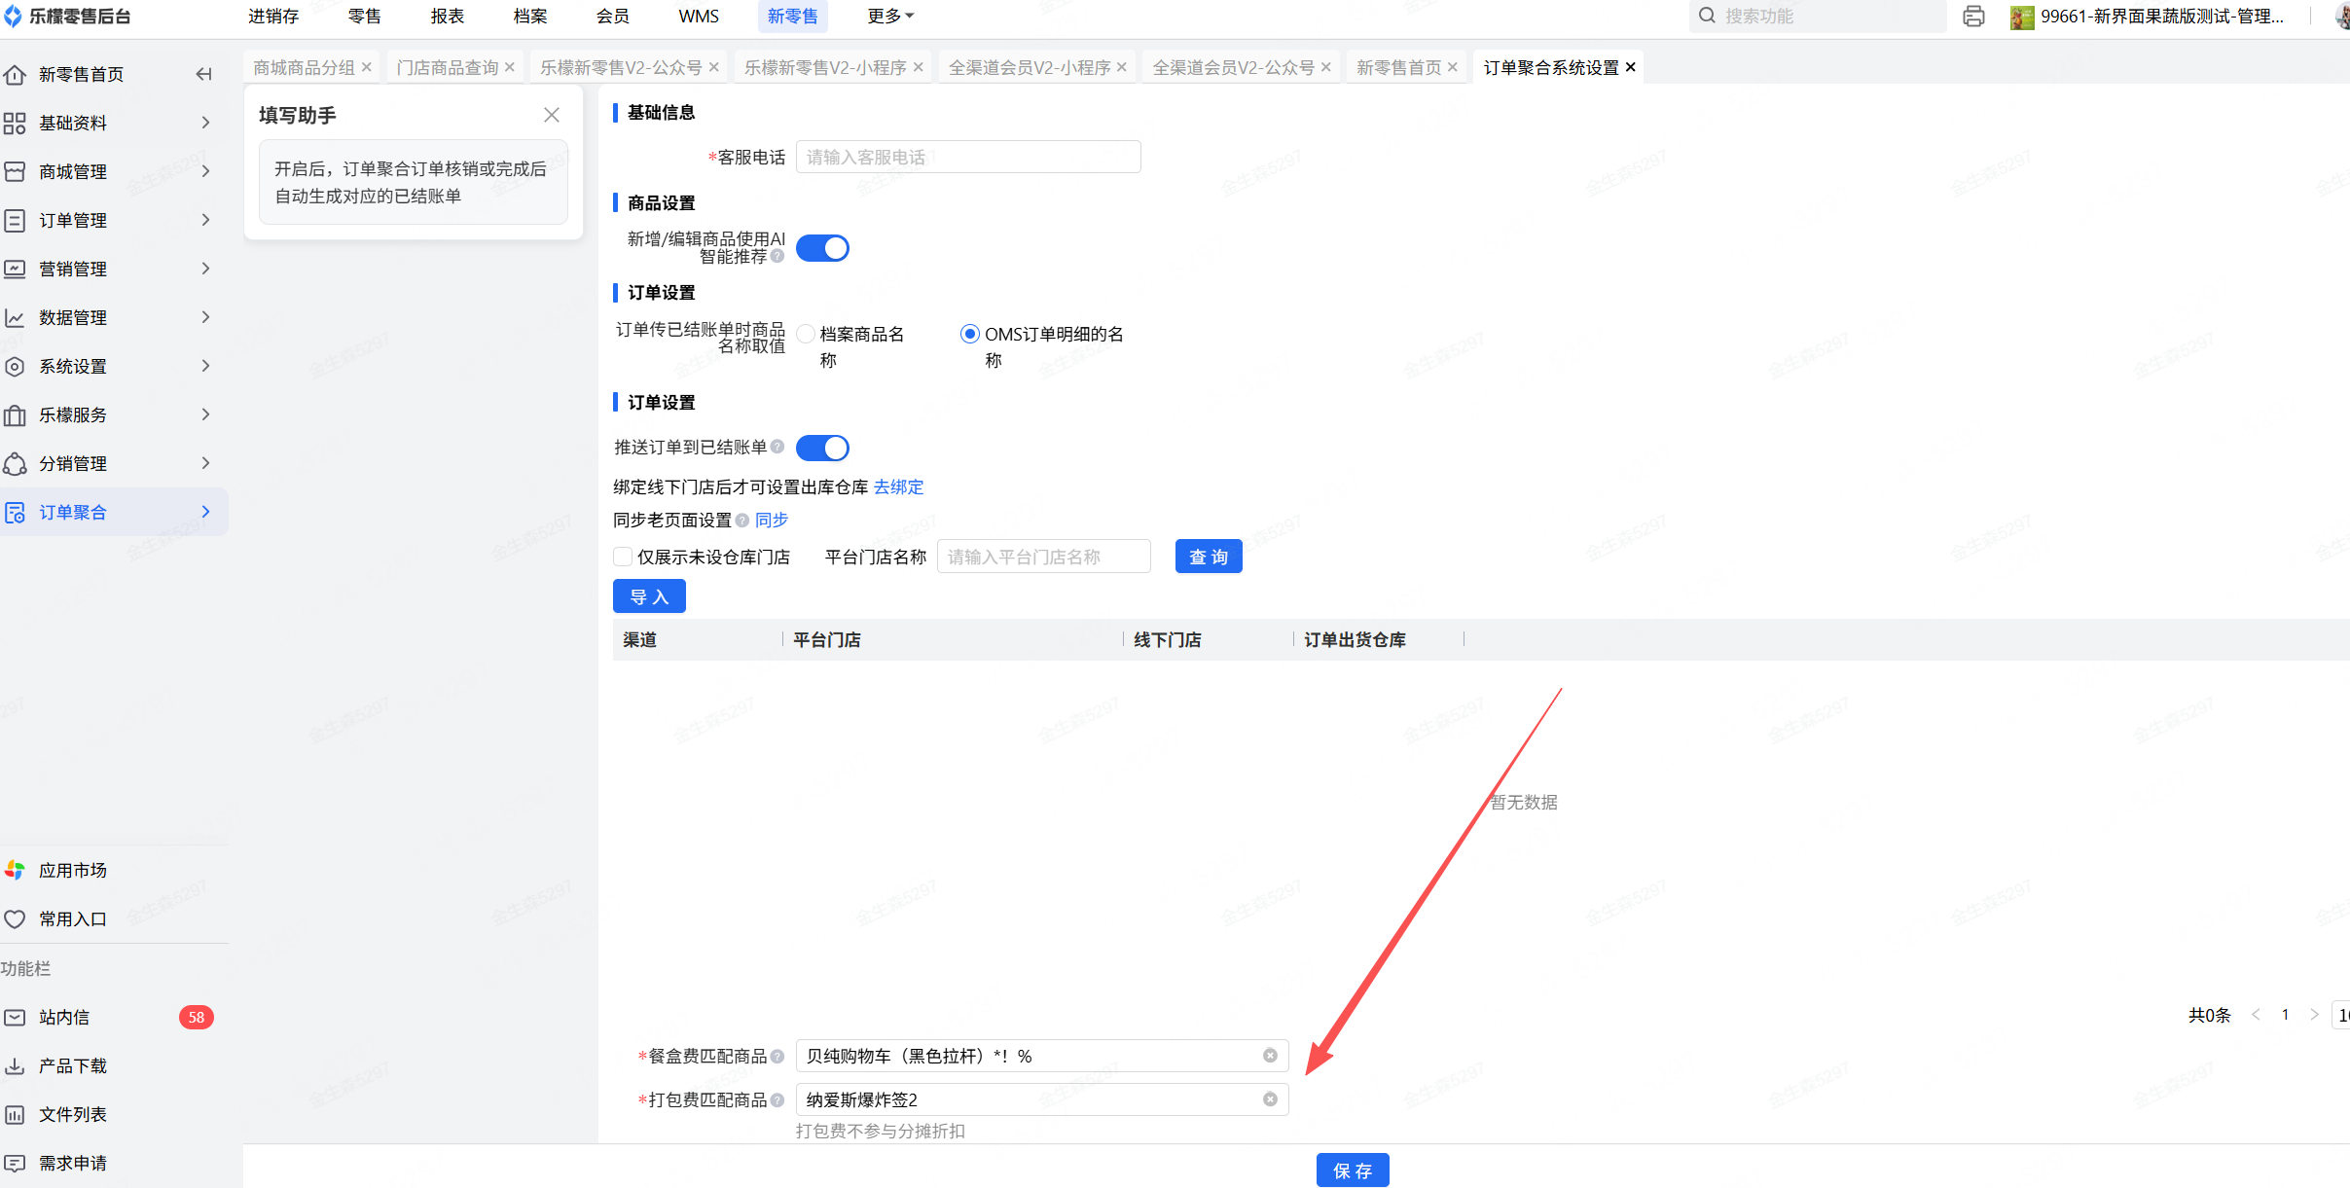Image resolution: width=2350 pixels, height=1188 pixels.
Task: Check 仅展示未设仓库门店 checkbox
Action: pyautogui.click(x=623, y=557)
